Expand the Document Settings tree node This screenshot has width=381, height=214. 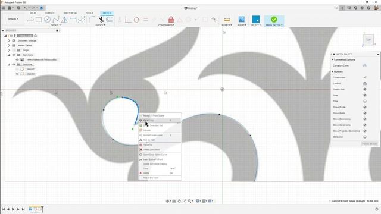[9, 40]
